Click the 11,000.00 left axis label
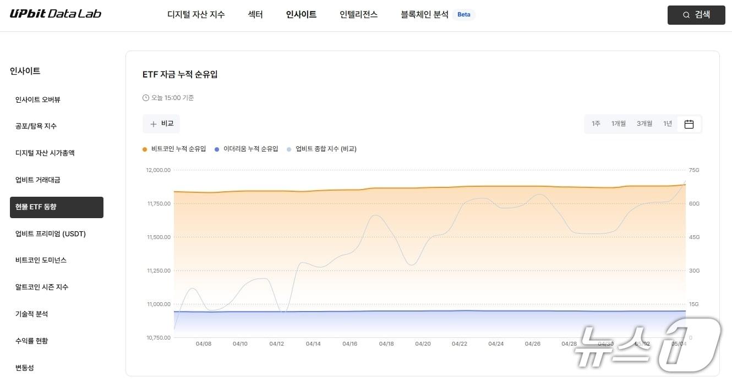The height and width of the screenshot is (383, 732). click(159, 304)
